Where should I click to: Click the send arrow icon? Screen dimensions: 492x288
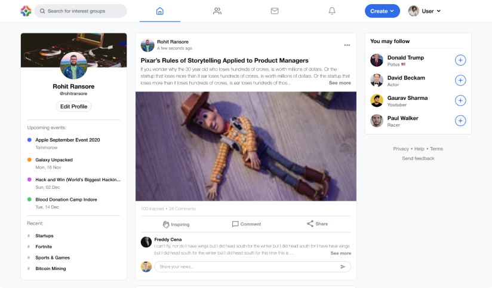coord(343,266)
